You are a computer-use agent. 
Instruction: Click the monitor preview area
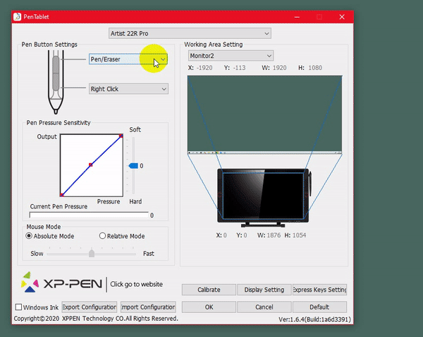pyautogui.click(x=264, y=115)
